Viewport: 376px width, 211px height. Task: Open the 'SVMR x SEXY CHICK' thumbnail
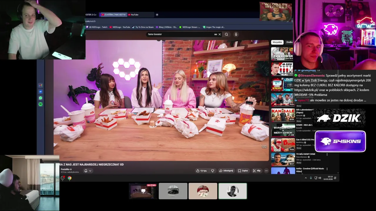coord(283,130)
